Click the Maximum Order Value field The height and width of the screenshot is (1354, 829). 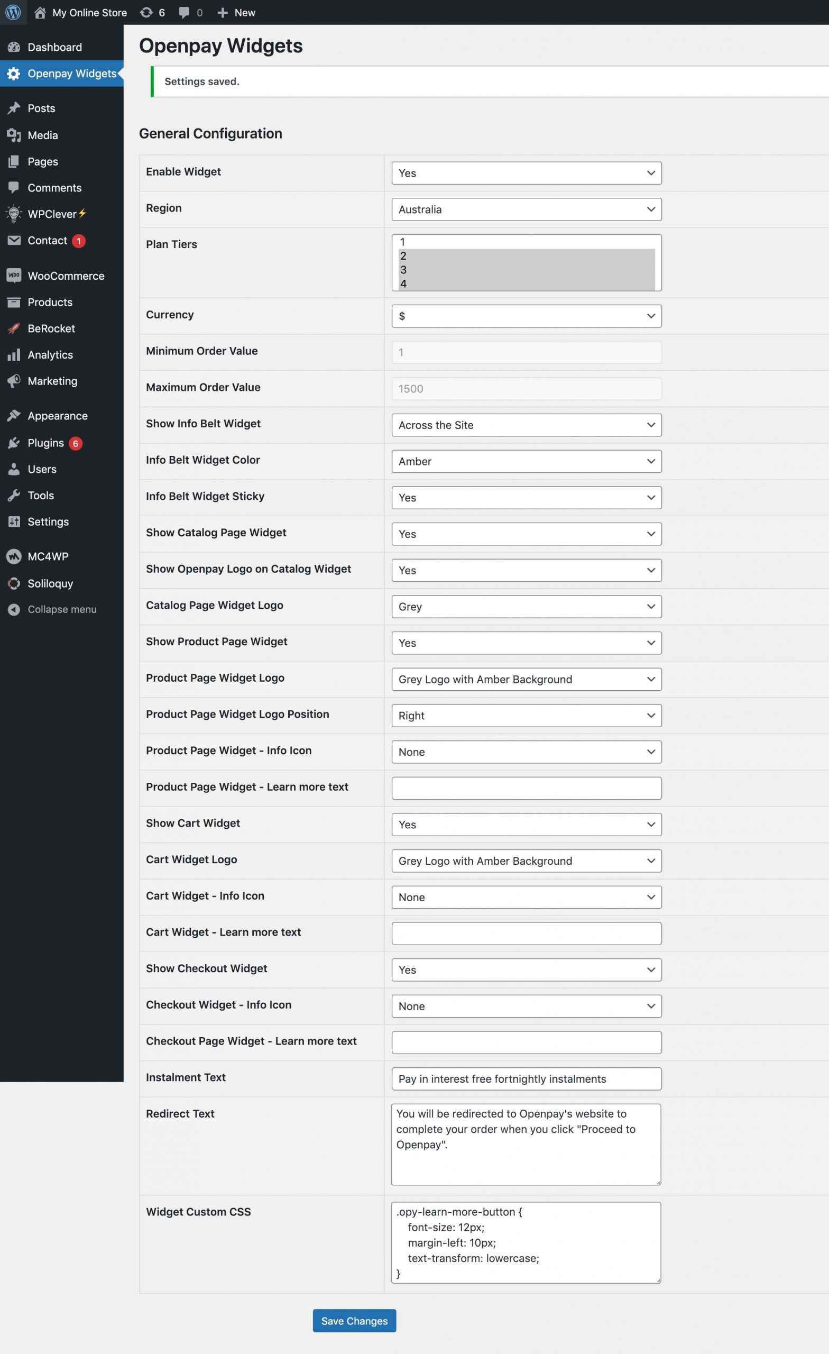pos(526,389)
